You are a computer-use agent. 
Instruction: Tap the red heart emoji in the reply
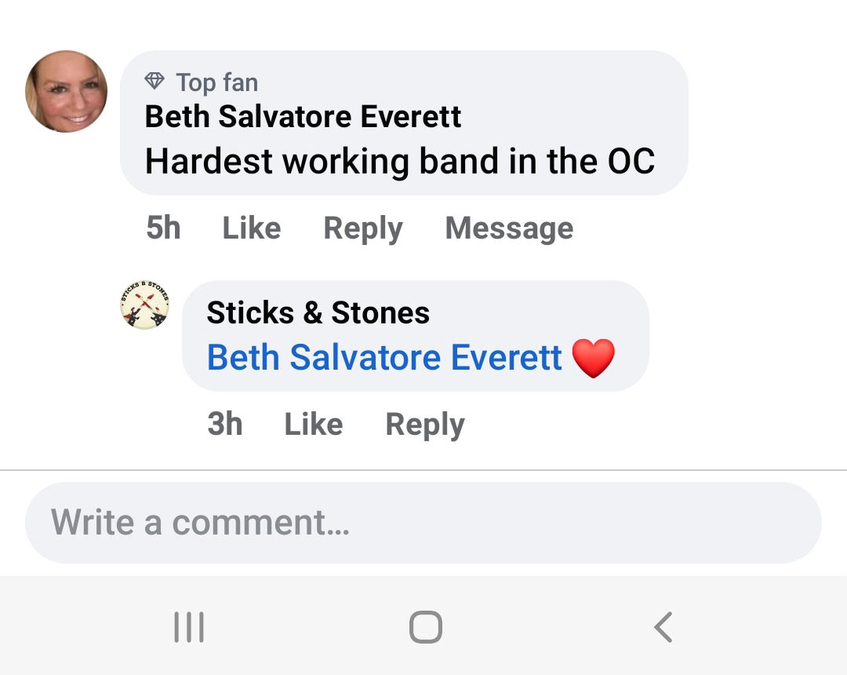pos(594,359)
